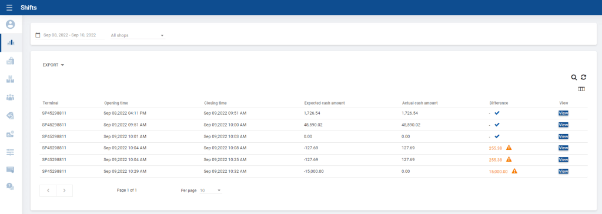
Task: Open the date range picker field
Action: point(70,35)
